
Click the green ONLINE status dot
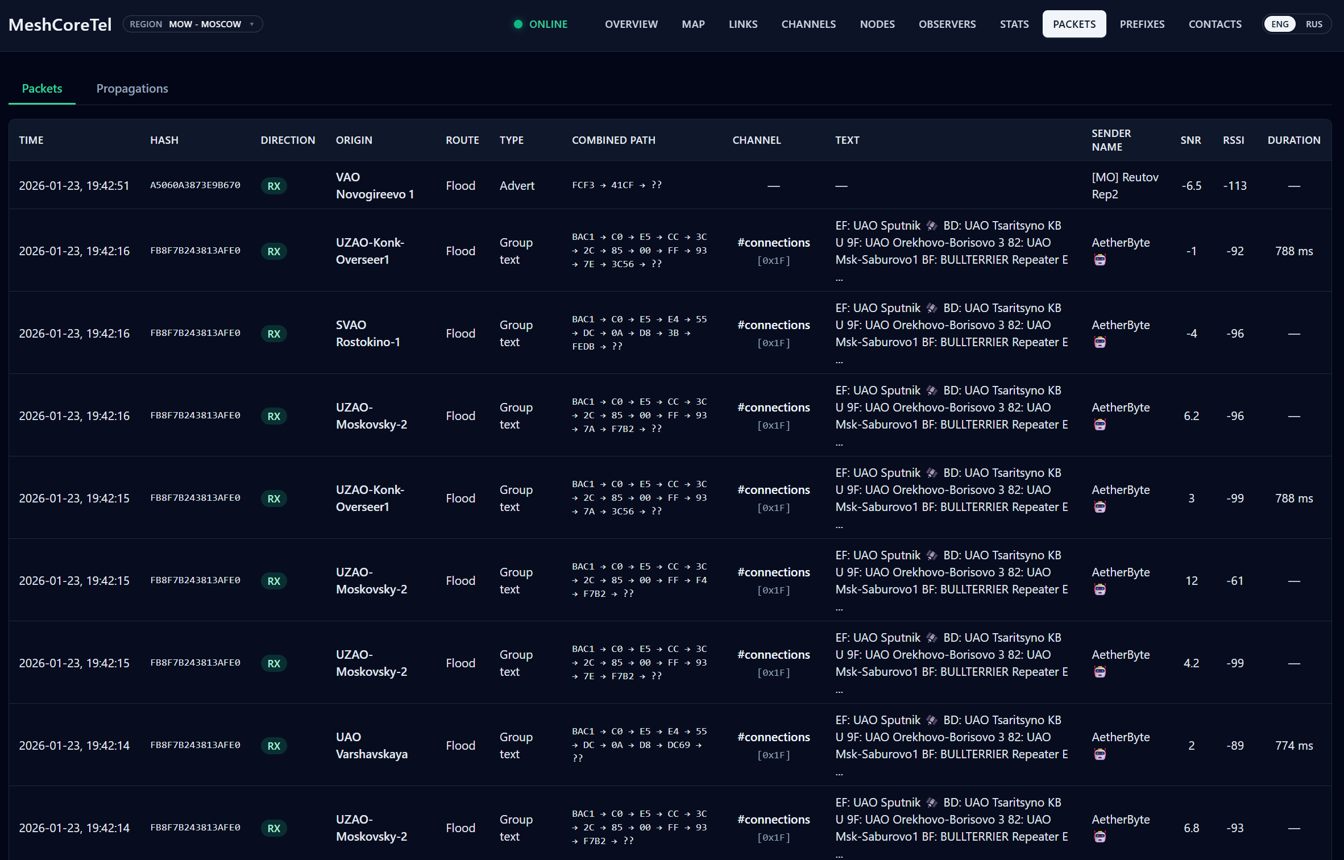(x=518, y=24)
